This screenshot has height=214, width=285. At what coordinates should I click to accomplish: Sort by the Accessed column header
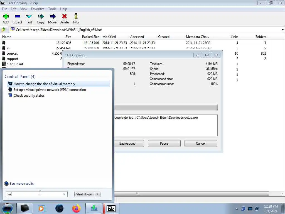[x=137, y=37]
